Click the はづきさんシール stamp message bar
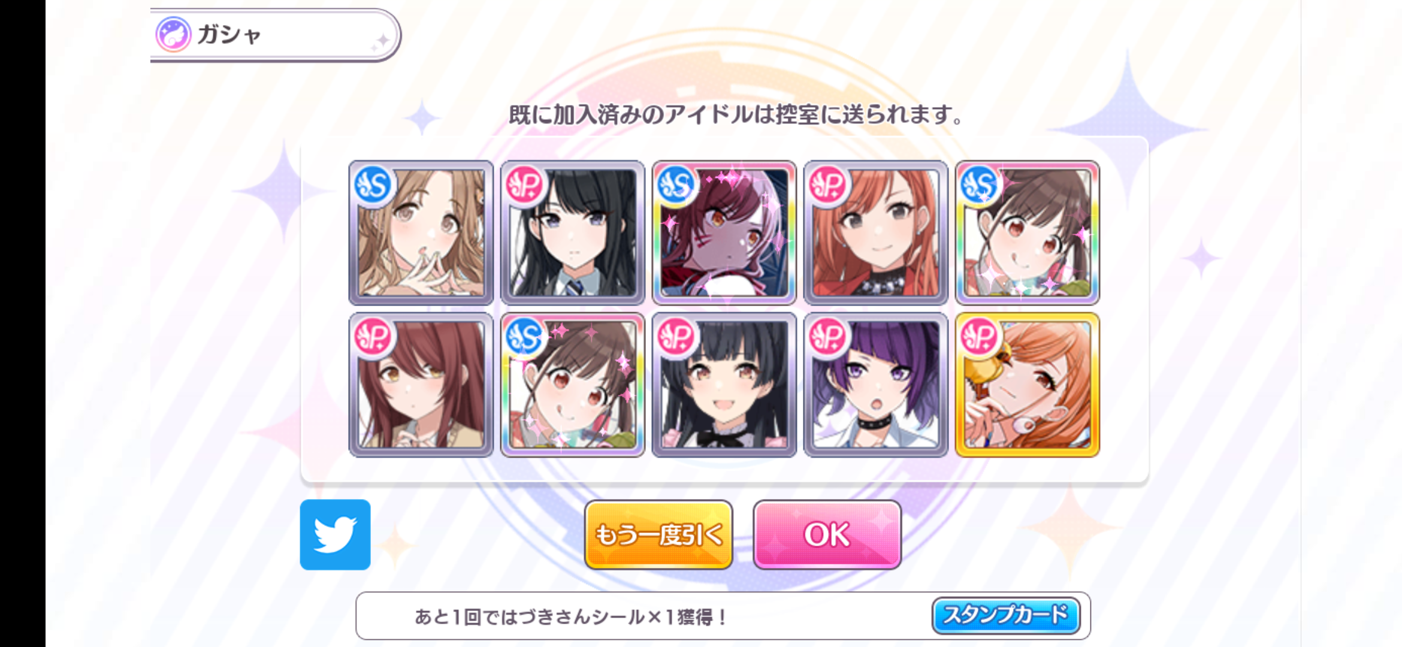 (x=723, y=616)
